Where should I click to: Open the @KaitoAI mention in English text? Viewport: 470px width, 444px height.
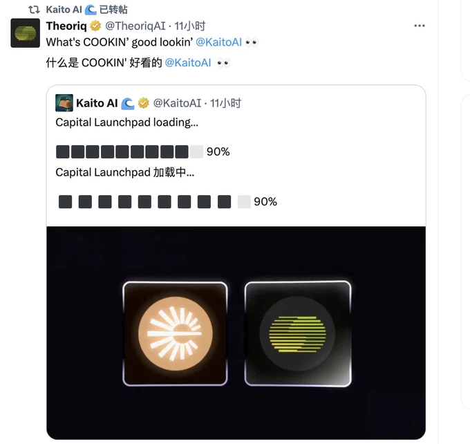click(219, 42)
